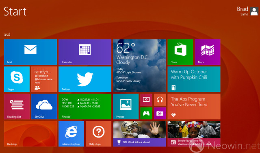The height and width of the screenshot is (153, 260).
Task: Open the Reading List tile
Action: (x=17, y=107)
